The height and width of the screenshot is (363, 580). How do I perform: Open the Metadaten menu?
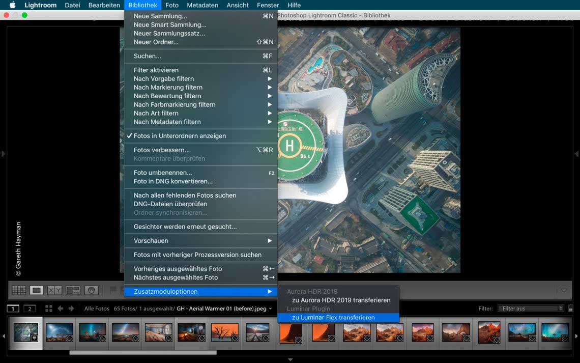(202, 5)
